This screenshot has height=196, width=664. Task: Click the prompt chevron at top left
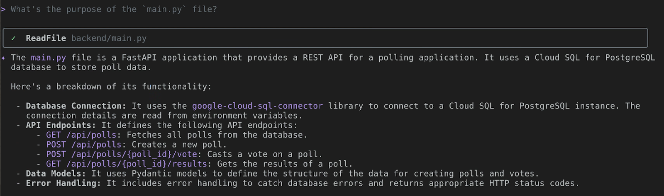(3, 9)
